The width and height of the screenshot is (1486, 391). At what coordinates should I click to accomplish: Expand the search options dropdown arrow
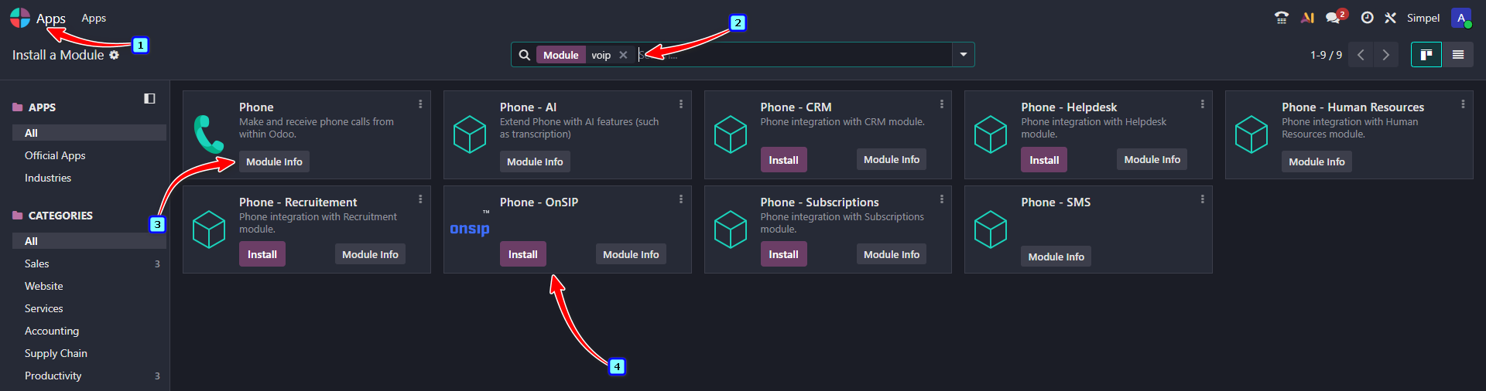[x=964, y=55]
